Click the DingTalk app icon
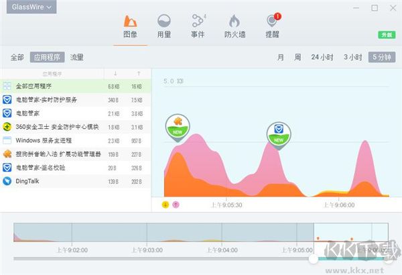 [x=7, y=180]
